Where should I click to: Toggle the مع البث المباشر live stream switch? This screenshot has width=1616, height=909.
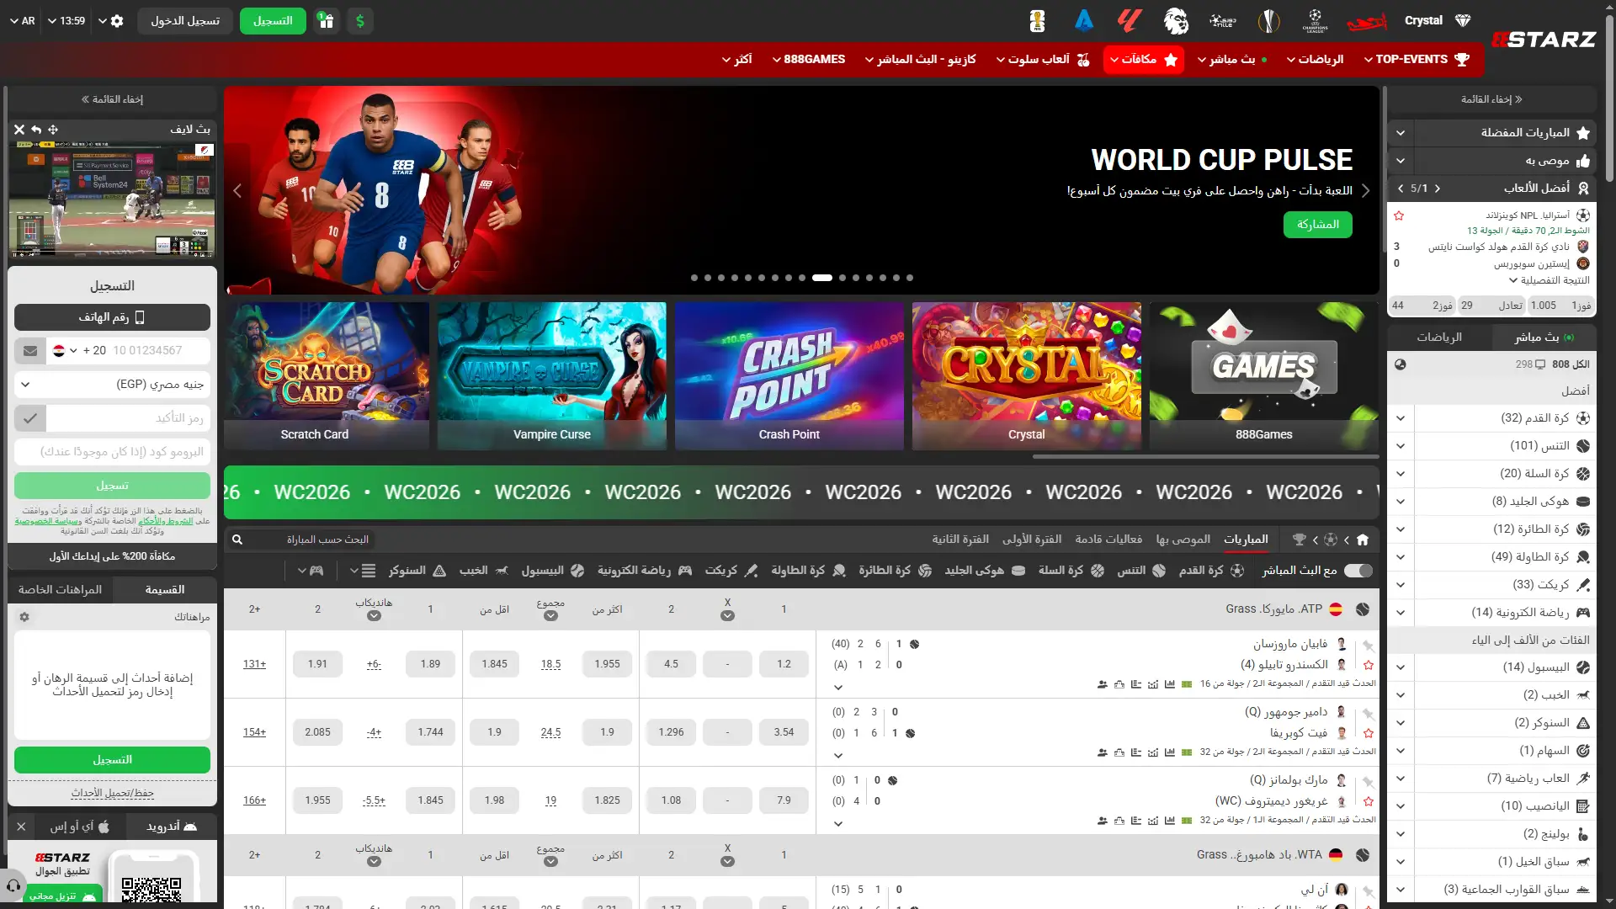(1358, 571)
